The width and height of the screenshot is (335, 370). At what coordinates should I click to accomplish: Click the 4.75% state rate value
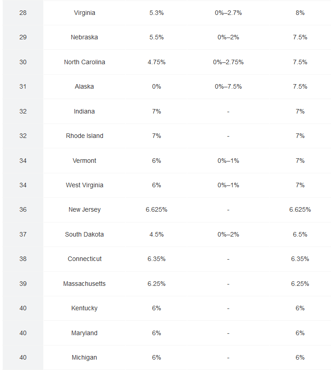click(156, 62)
